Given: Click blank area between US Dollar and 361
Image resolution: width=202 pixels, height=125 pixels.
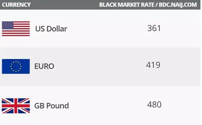Looking at the screenshot, I should point(107,29).
